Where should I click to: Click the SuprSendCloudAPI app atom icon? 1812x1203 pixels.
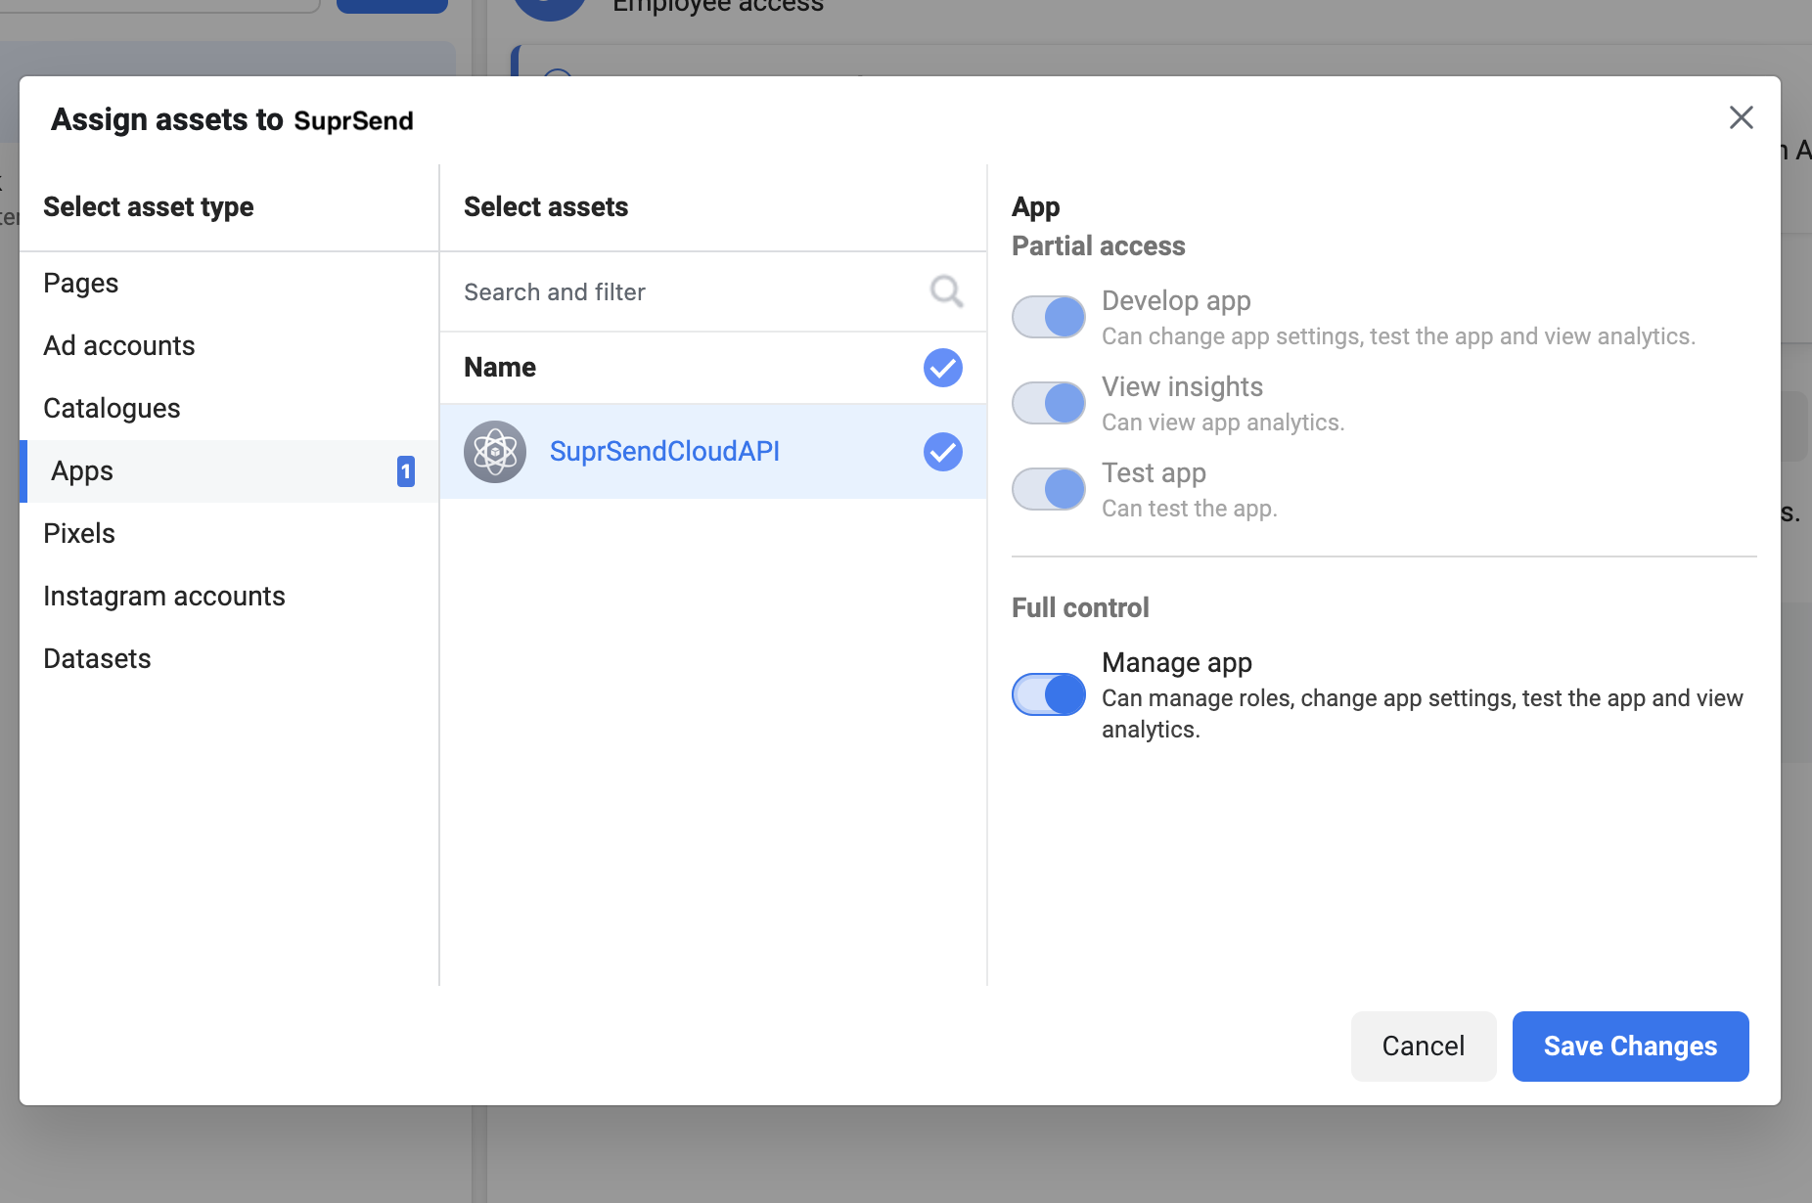(495, 452)
